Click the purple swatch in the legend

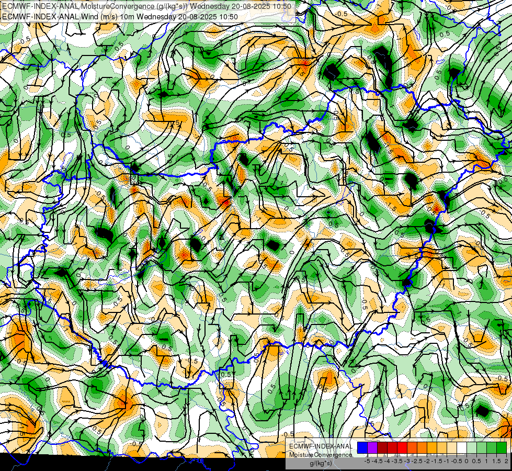pyautogui.click(x=372, y=447)
